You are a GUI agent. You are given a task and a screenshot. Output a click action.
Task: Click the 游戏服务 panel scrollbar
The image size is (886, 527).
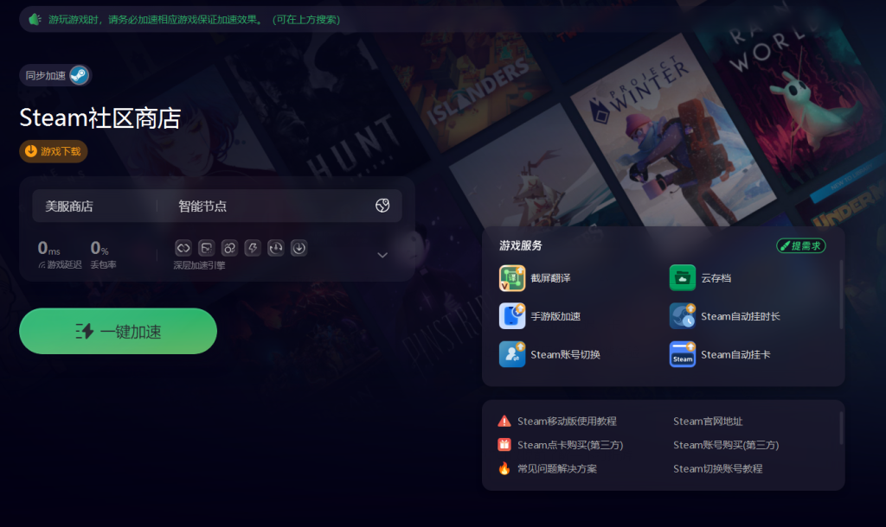coord(841,295)
